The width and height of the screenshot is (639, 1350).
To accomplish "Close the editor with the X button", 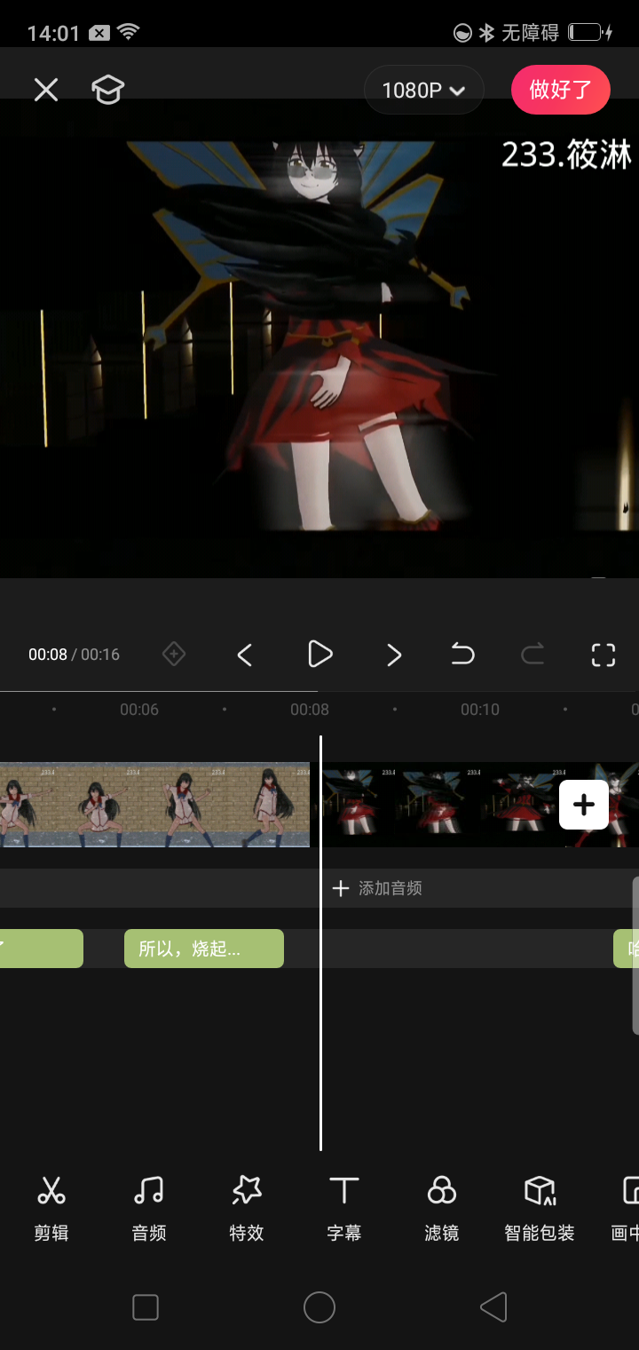I will (x=46, y=90).
